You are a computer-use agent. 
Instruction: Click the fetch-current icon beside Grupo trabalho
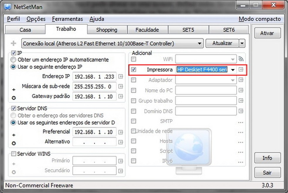(x=241, y=101)
